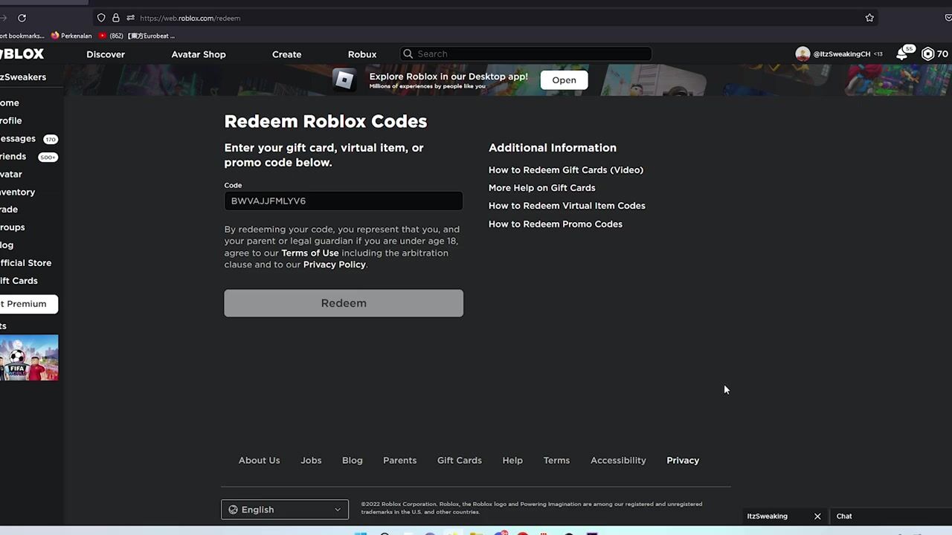Open the Discover menu item
The image size is (952, 535).
pos(106,54)
